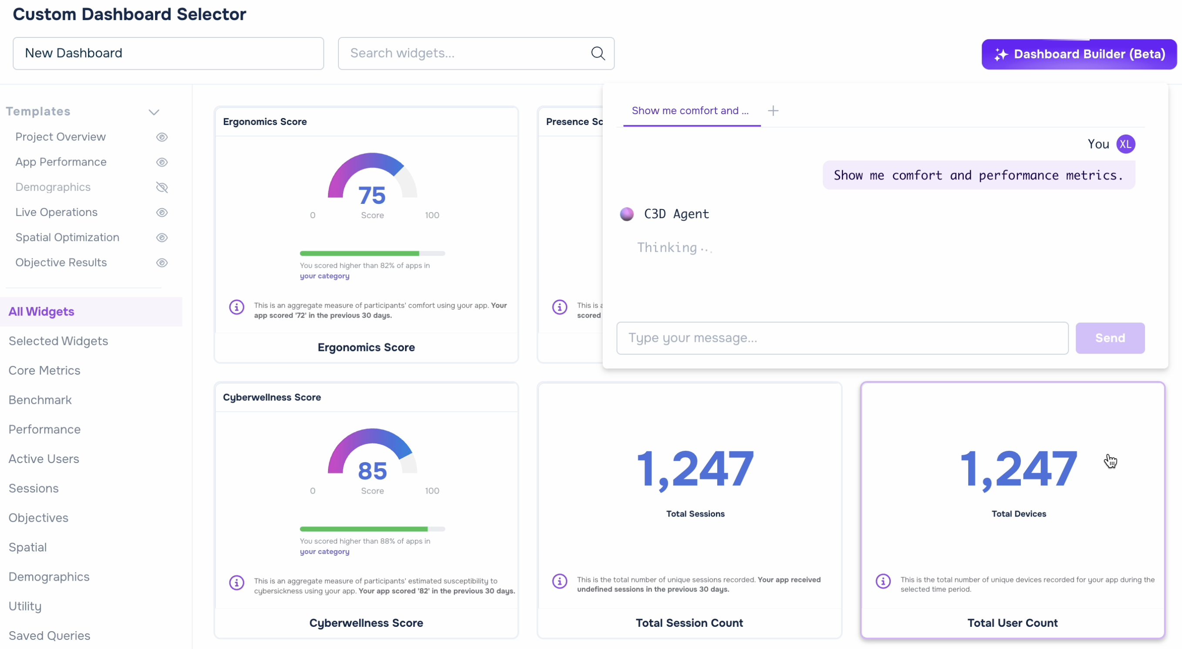
Task: Toggle visibility of Live Operations template
Action: [162, 213]
